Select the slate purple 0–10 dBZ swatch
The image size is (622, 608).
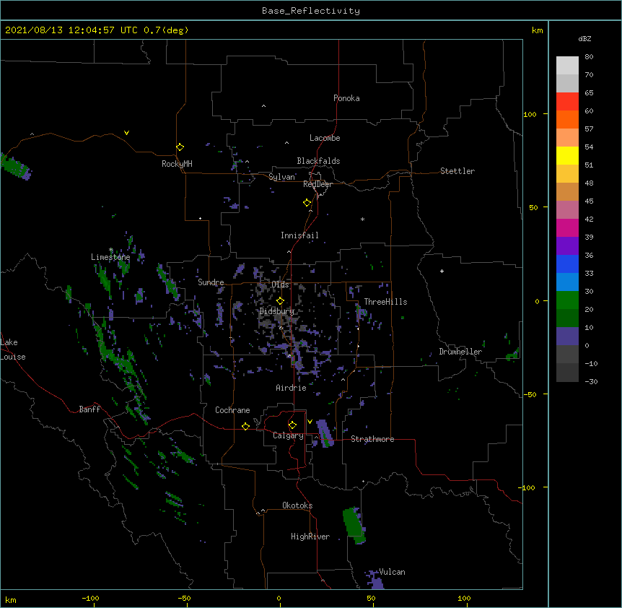tap(567, 336)
